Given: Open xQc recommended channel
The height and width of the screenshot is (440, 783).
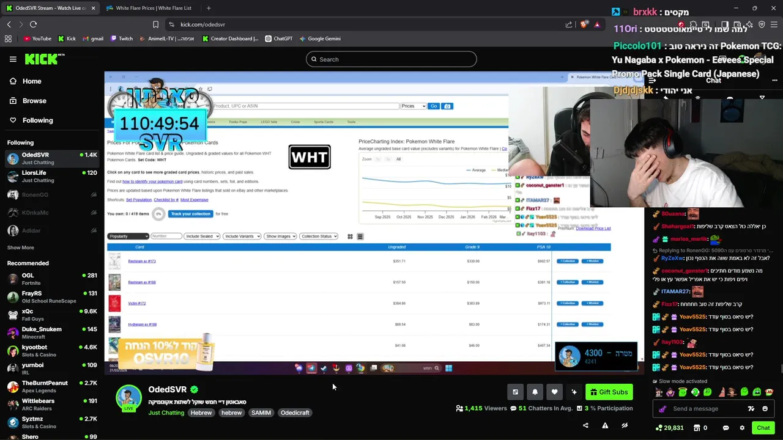Looking at the screenshot, I should coord(52,315).
